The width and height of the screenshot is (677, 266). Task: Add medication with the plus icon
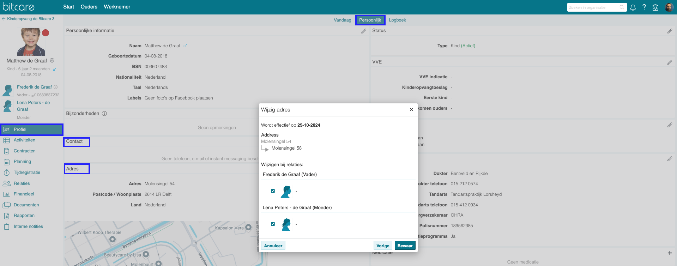coord(670,253)
